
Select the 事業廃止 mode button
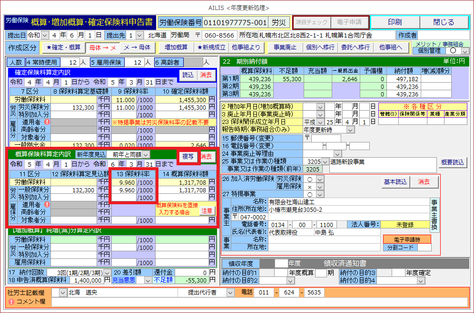click(x=285, y=47)
